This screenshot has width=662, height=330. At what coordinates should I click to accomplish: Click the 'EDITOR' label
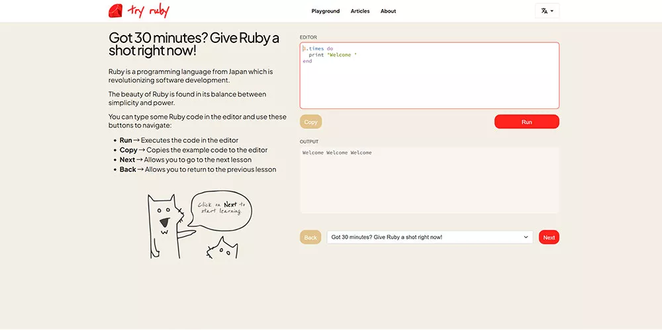[308, 38]
